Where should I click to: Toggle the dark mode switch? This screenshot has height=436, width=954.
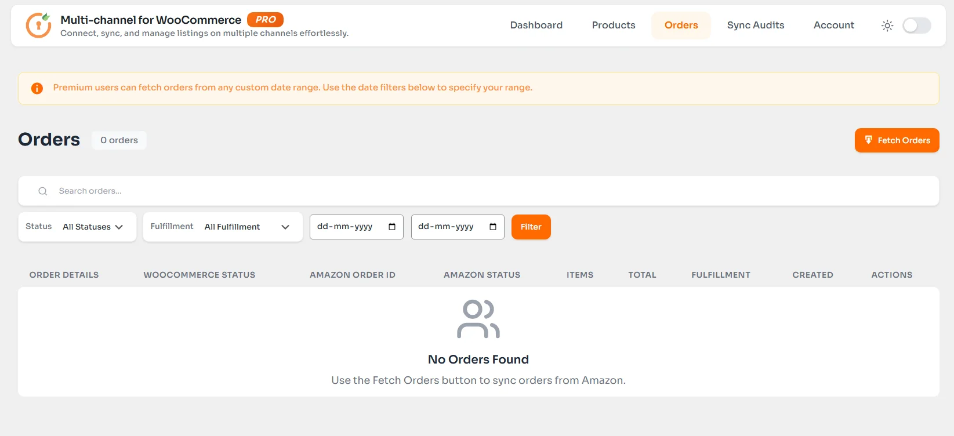(917, 26)
